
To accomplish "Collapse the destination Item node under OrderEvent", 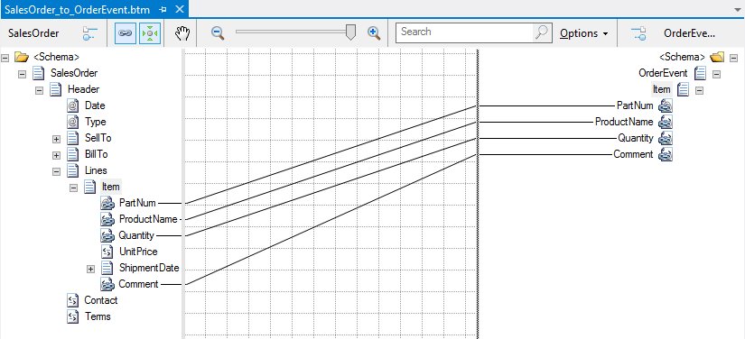I will [699, 90].
